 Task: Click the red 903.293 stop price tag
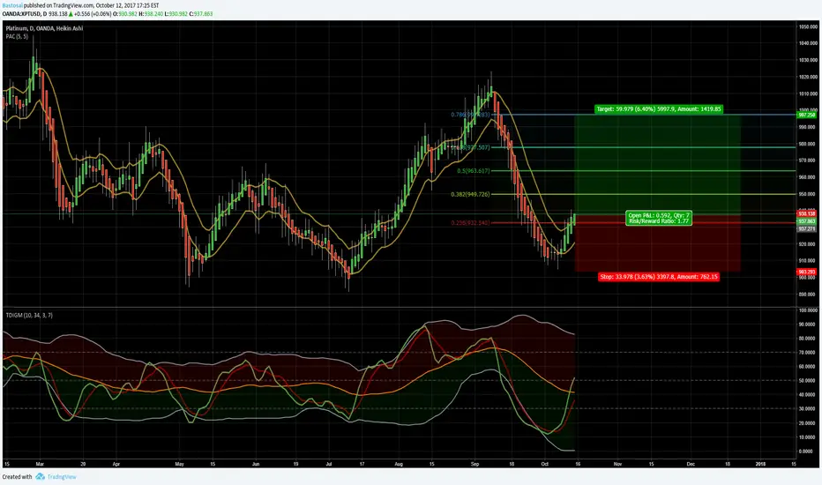coord(806,272)
